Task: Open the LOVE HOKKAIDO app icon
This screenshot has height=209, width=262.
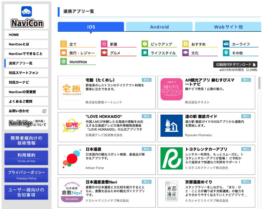Action: coord(72,125)
